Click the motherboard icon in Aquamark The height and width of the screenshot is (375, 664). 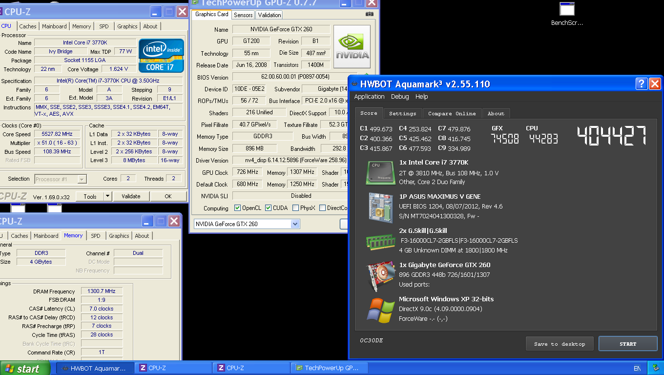point(380,207)
